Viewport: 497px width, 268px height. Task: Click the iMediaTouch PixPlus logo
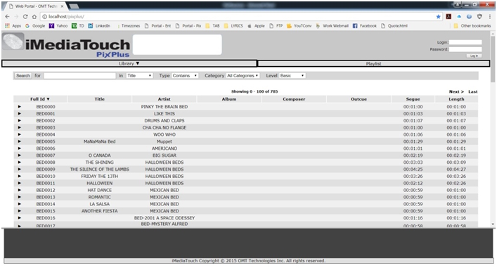point(66,46)
